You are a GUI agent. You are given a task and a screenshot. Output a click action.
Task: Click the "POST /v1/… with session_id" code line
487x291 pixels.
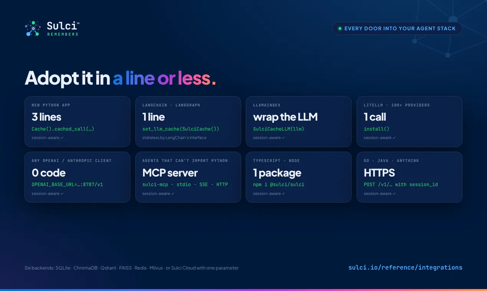tap(401, 185)
